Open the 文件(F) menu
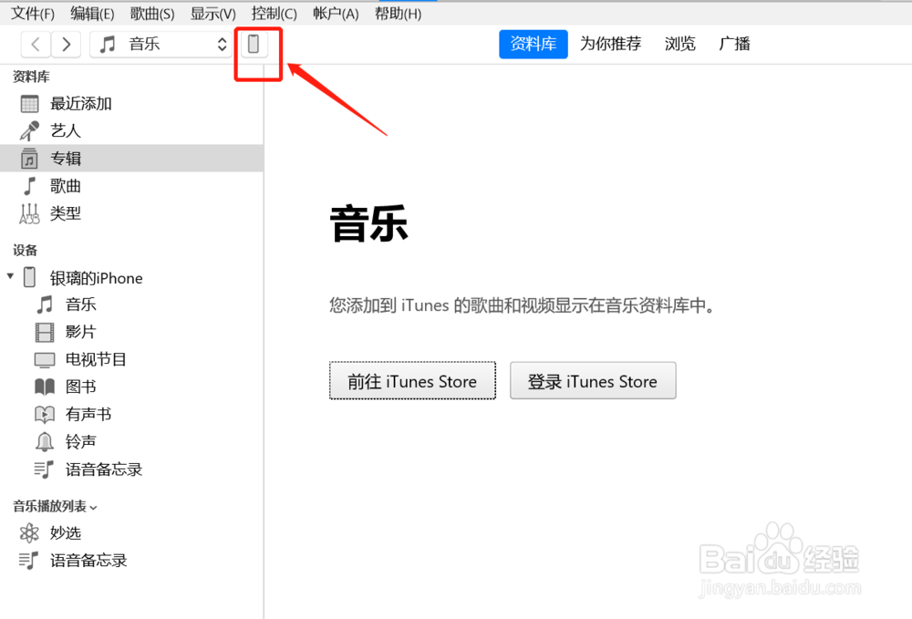This screenshot has height=619, width=912. coord(33,14)
